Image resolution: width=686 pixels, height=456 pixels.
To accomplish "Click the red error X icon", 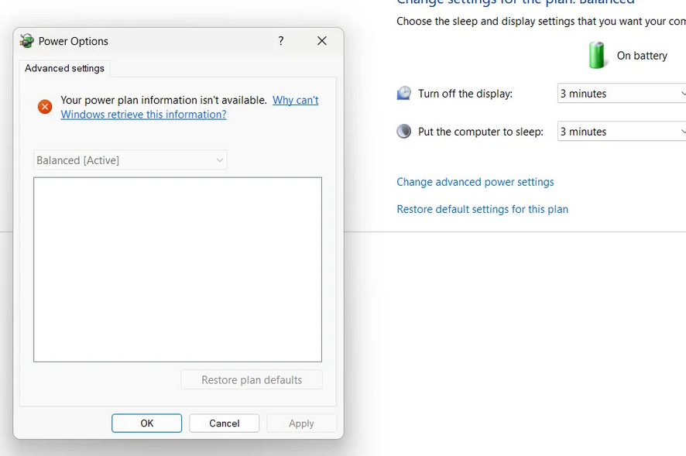I will (45, 106).
